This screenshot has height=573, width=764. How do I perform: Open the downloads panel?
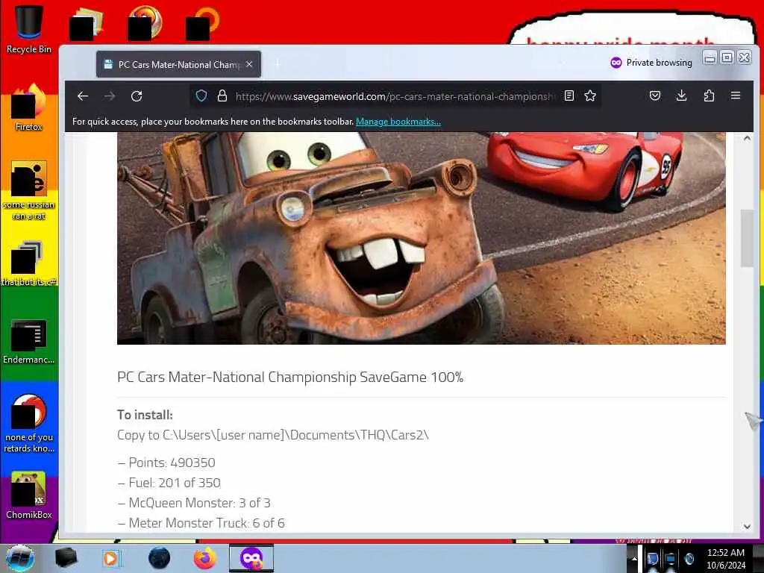point(682,96)
